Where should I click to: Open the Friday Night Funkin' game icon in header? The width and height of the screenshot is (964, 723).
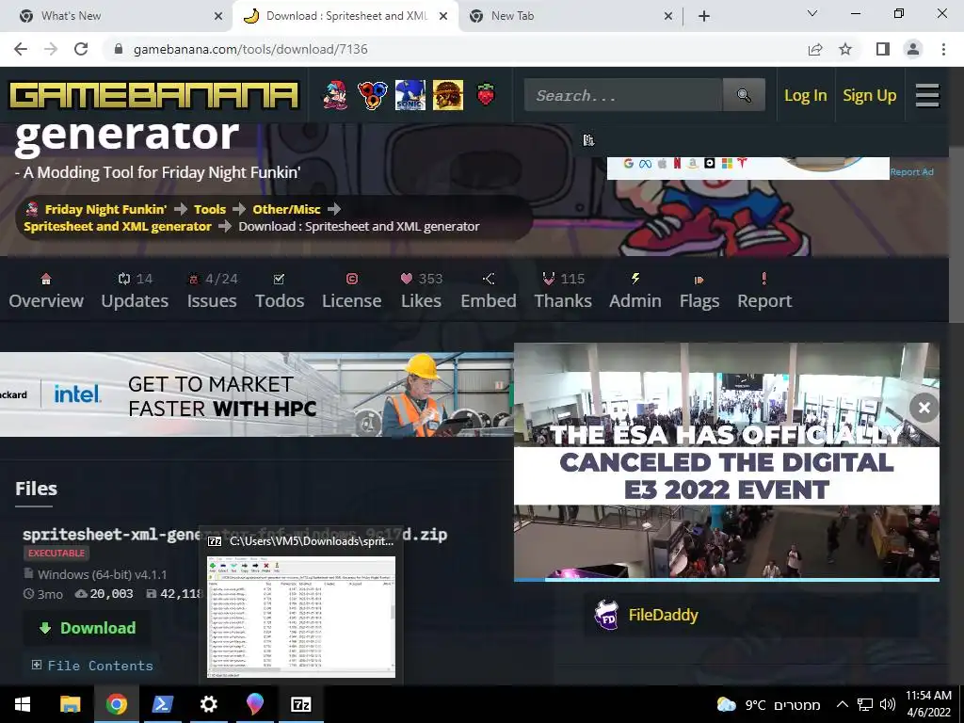point(335,95)
